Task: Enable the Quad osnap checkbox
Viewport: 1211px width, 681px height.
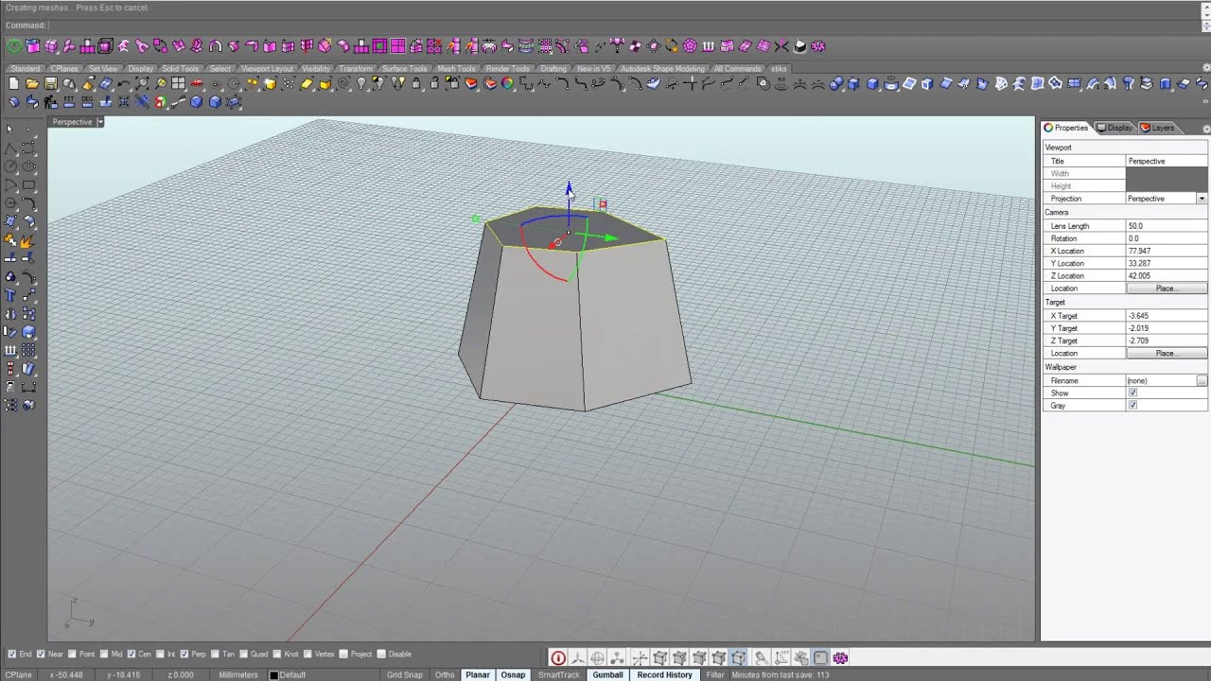Action: tap(245, 654)
